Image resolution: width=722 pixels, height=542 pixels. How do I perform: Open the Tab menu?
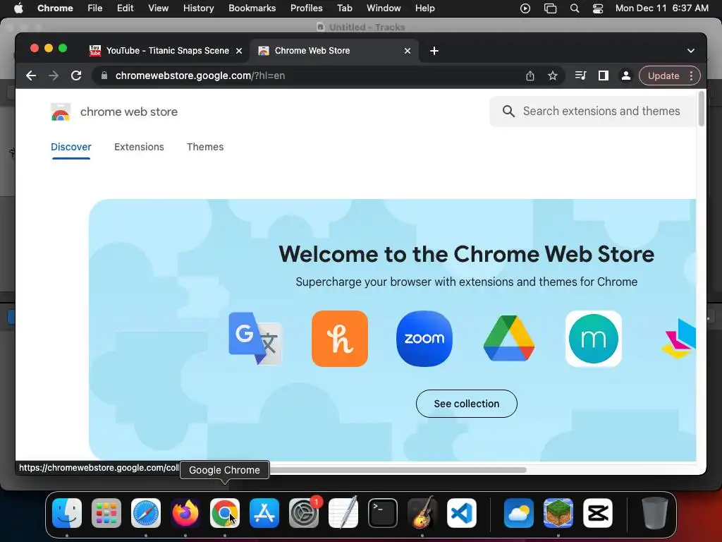pos(344,8)
